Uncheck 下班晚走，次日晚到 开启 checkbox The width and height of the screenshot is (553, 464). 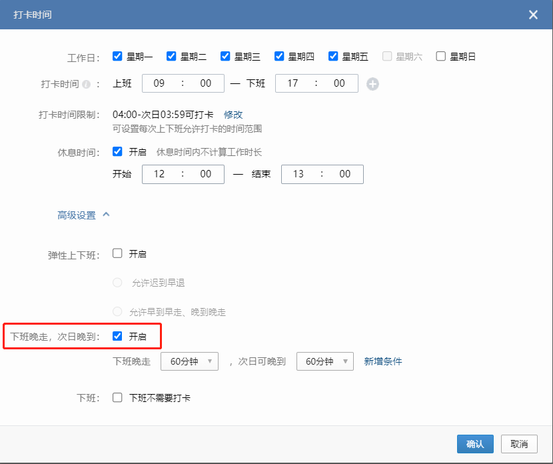click(117, 336)
